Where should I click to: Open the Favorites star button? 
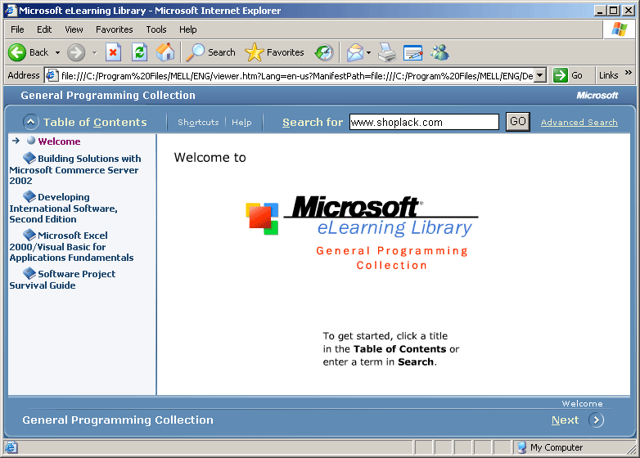point(274,52)
